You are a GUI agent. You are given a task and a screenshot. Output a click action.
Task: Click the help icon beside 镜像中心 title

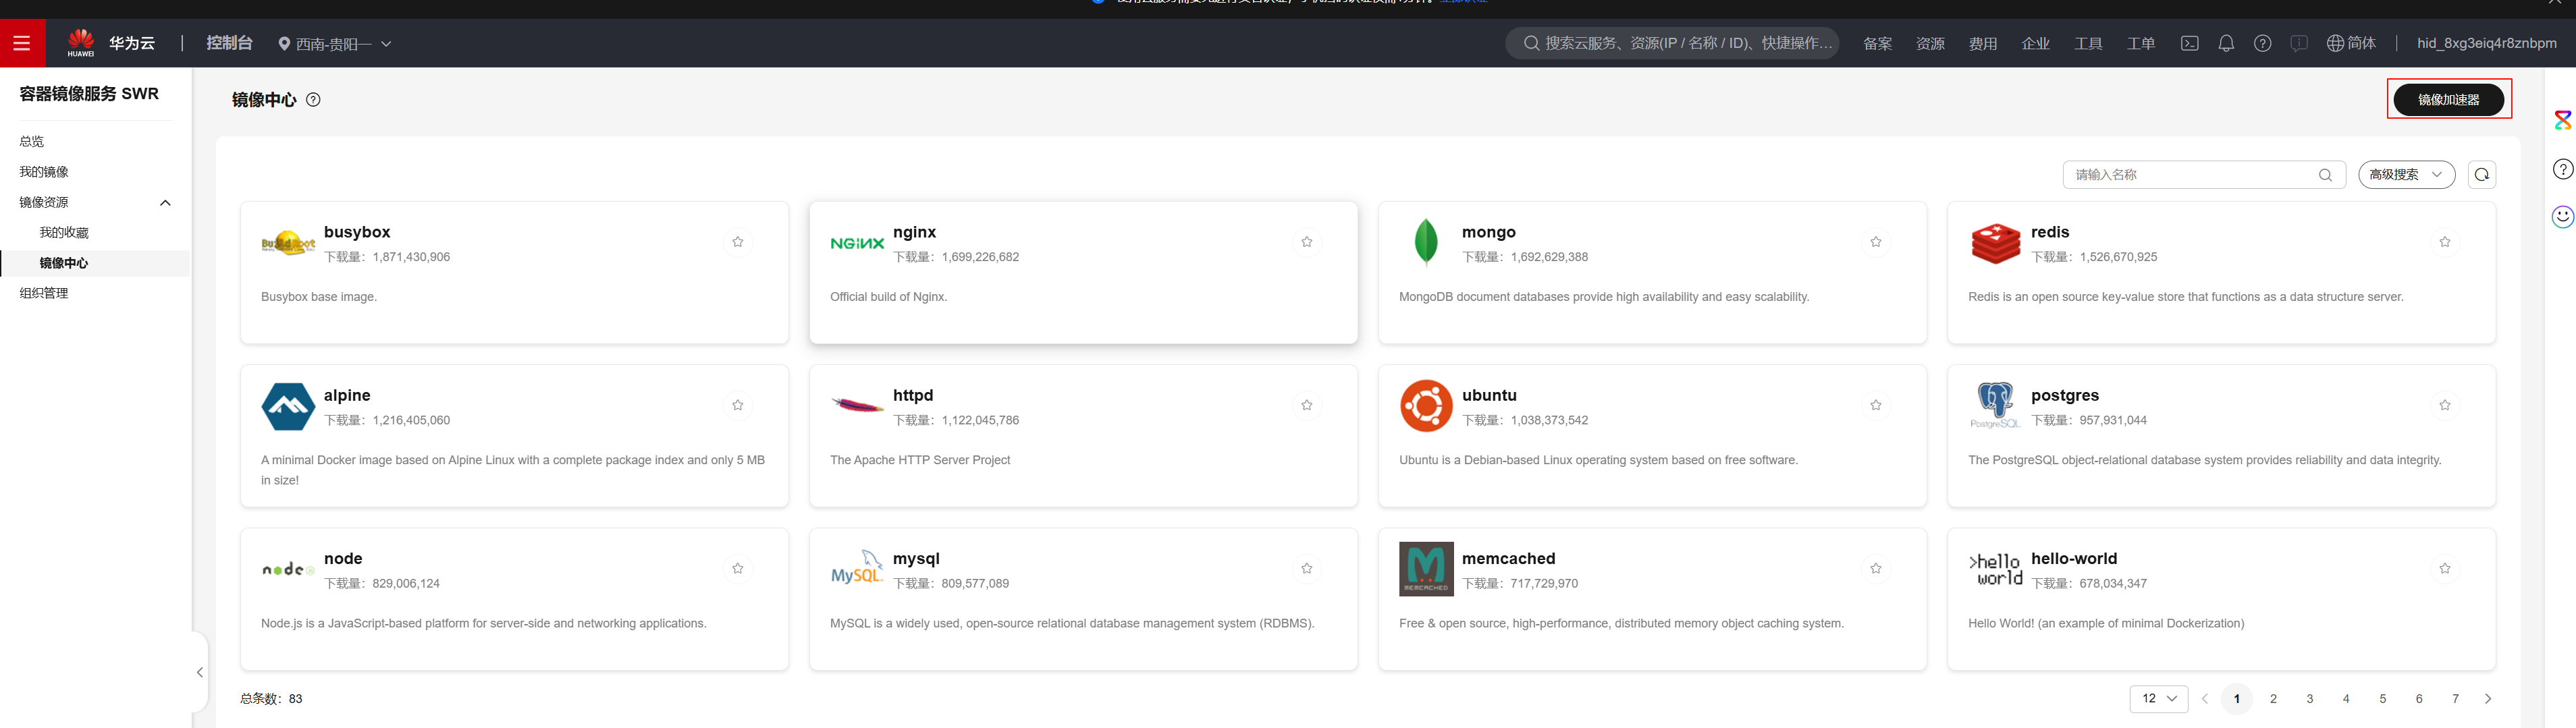pyautogui.click(x=313, y=100)
